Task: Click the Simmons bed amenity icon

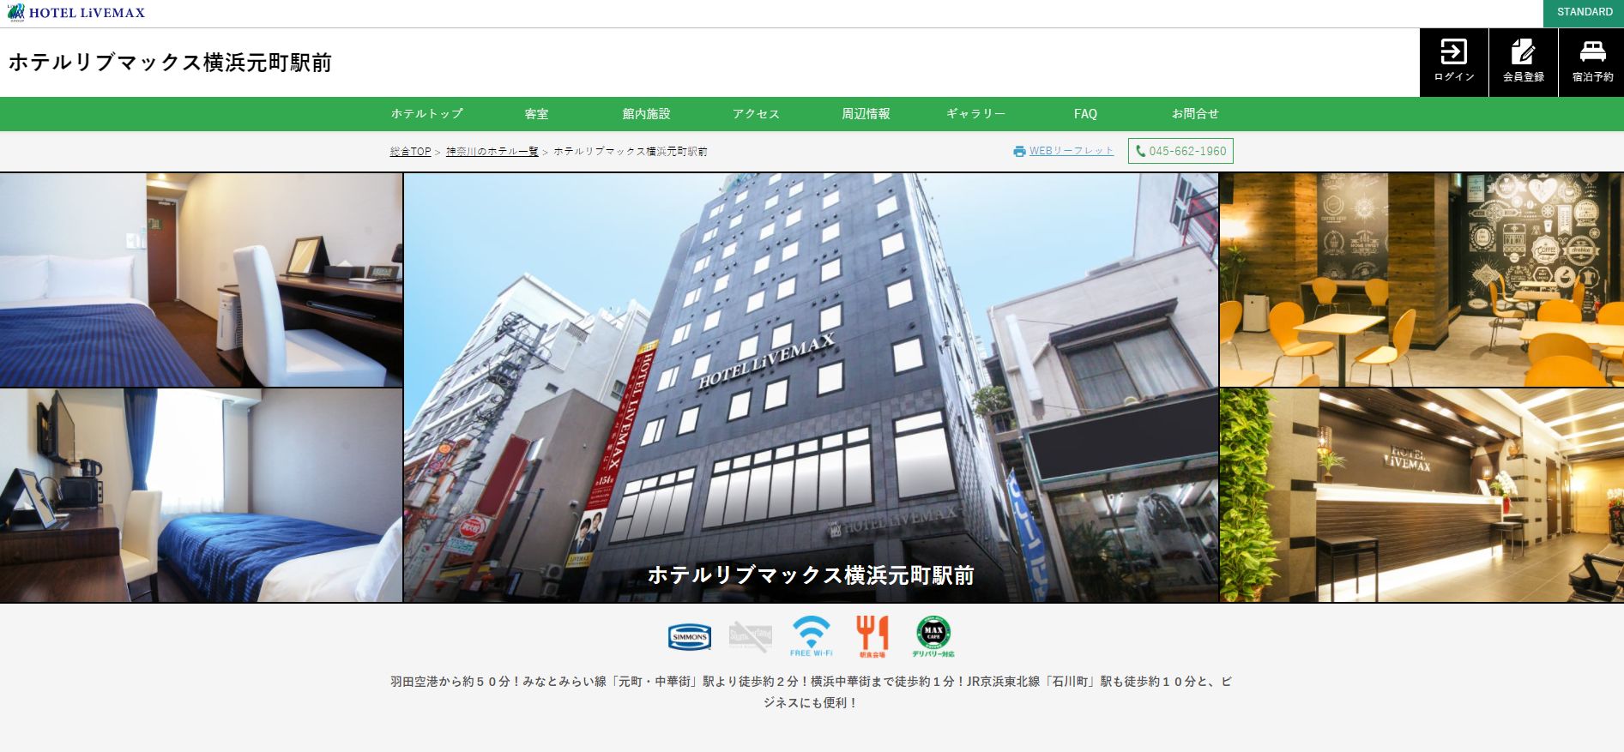Action: (690, 637)
